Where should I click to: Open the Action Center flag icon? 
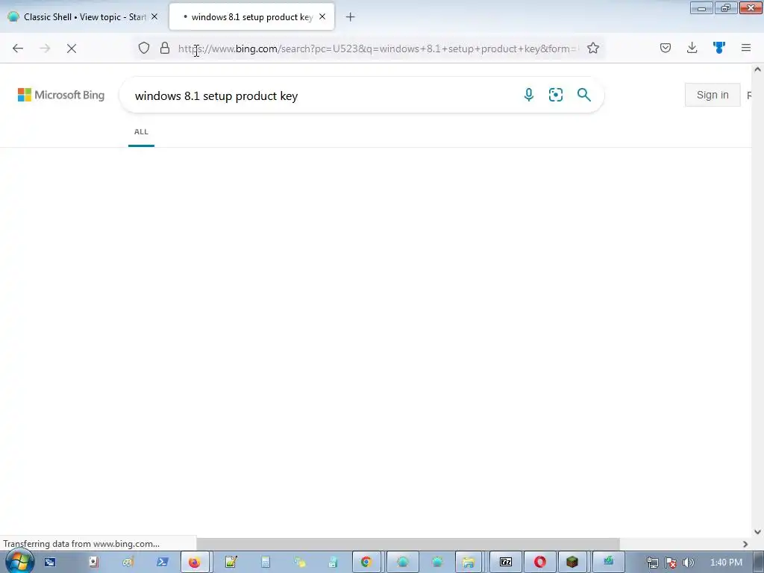671,563
